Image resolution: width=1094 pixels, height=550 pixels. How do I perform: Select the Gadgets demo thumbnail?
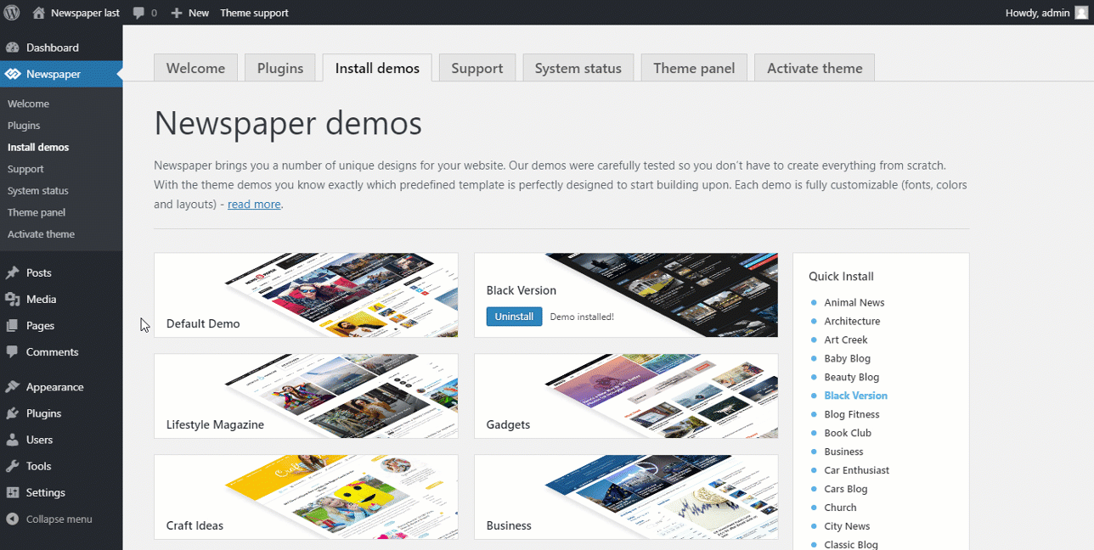tap(626, 396)
